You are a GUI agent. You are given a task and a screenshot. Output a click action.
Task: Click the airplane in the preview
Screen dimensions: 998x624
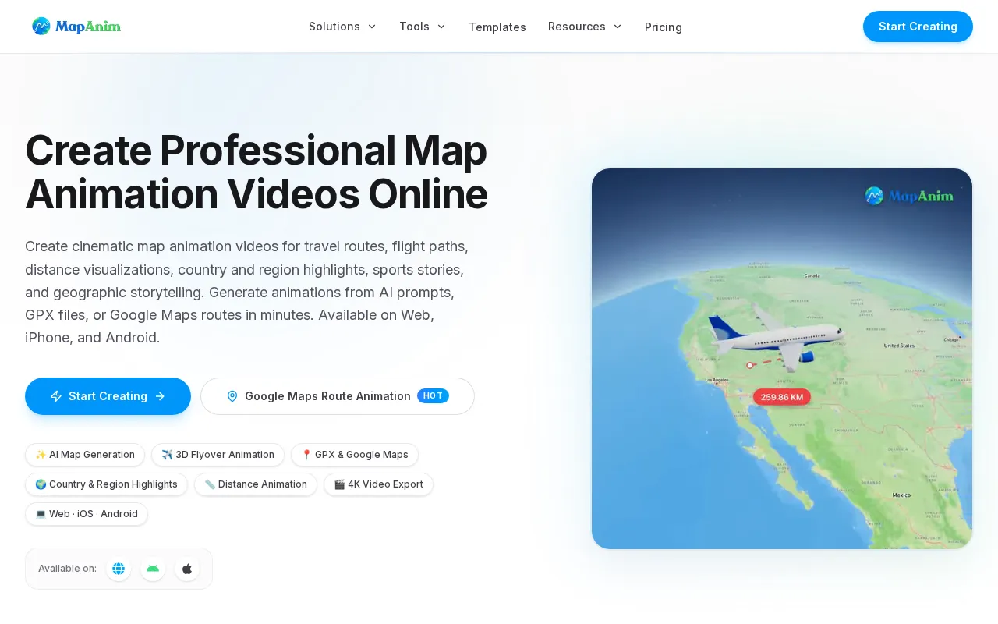775,337
